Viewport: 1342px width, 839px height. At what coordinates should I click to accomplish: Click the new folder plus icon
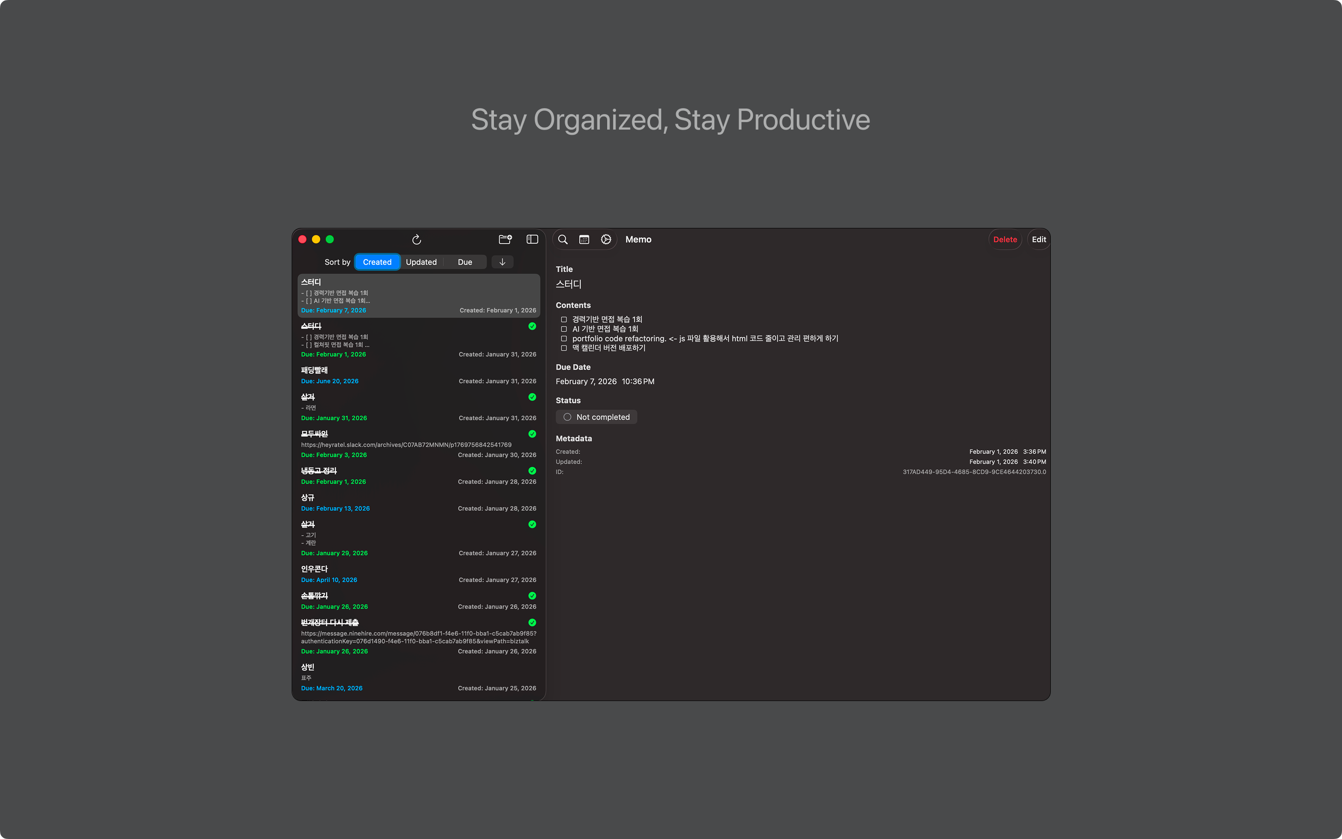tap(505, 239)
